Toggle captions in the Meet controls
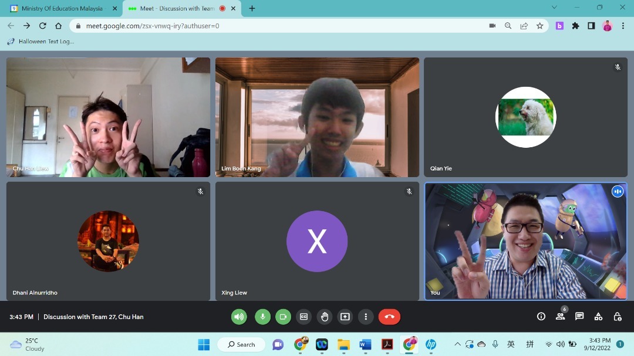 303,317
